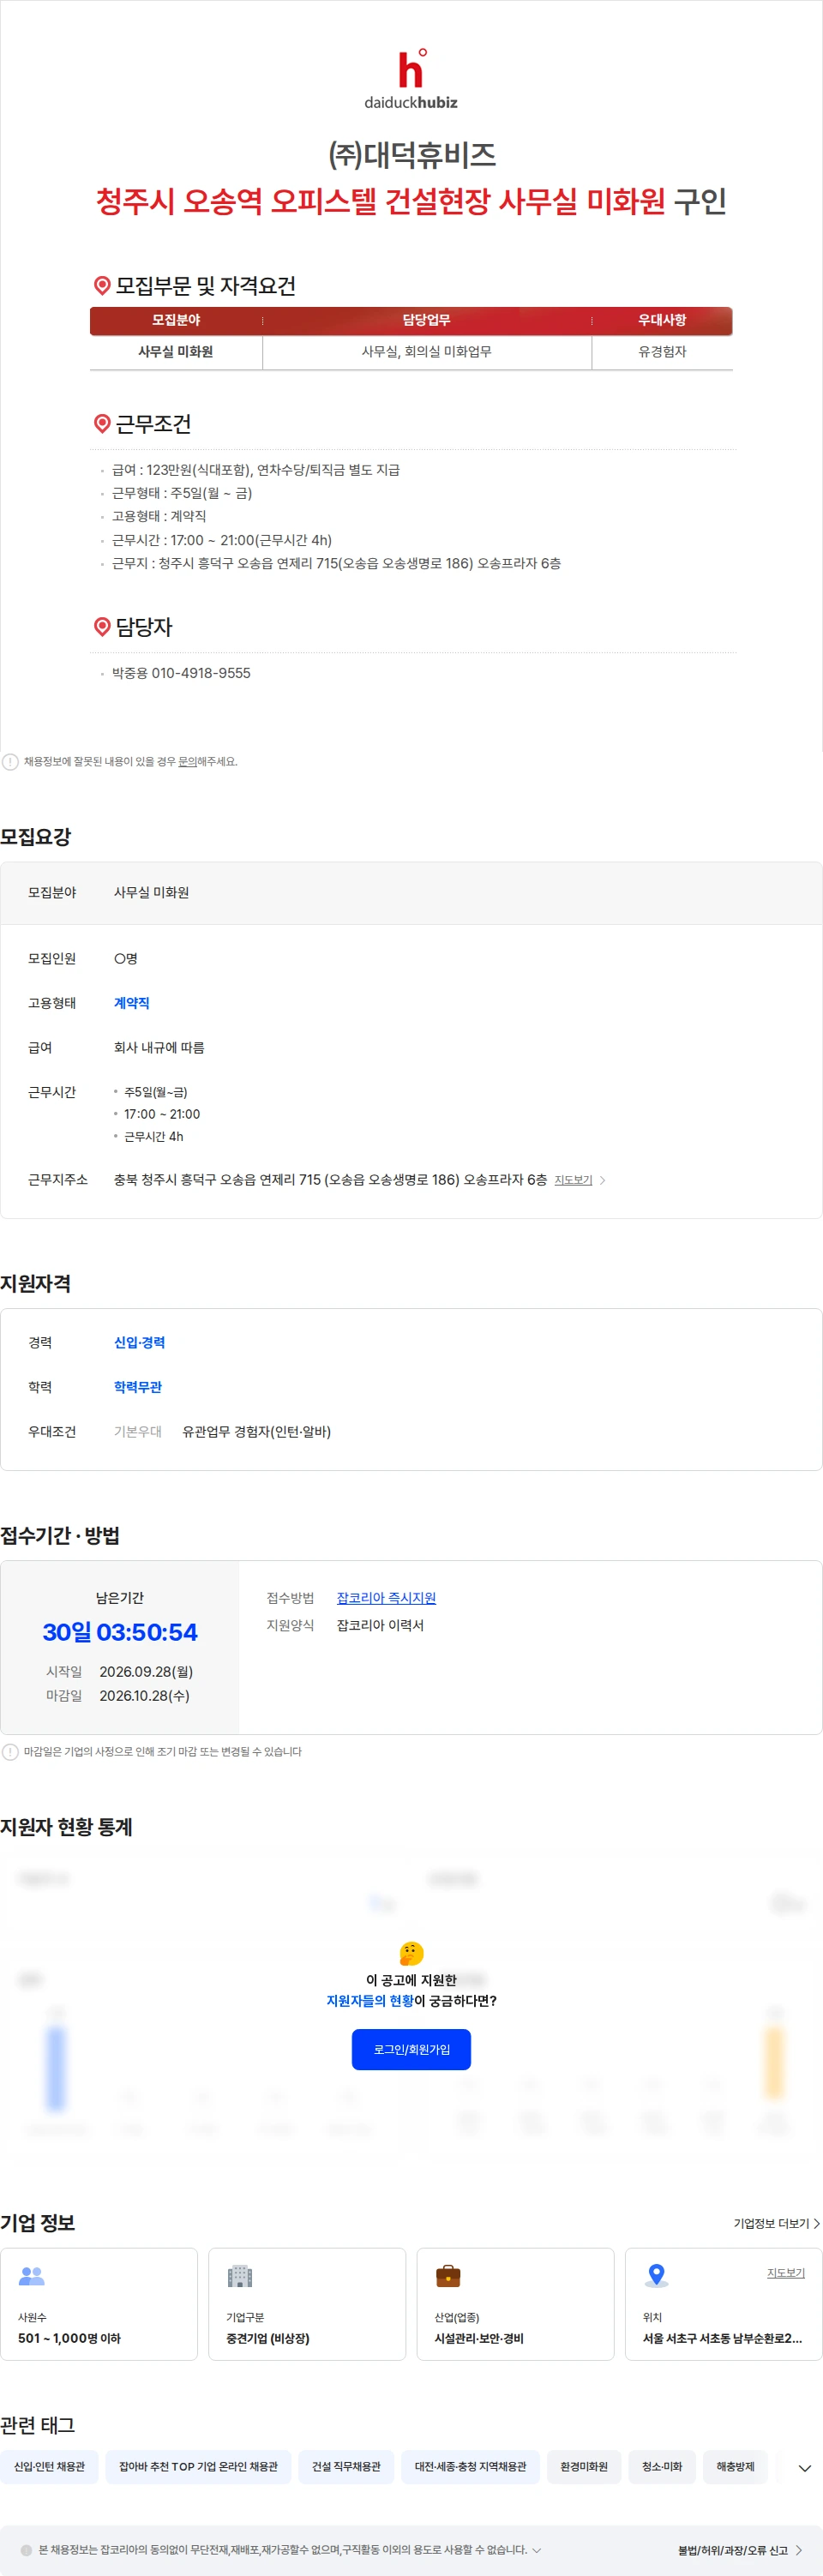This screenshot has height=2576, width=823.
Task: Click the 로그인/회원가입 button
Action: pyautogui.click(x=411, y=2049)
